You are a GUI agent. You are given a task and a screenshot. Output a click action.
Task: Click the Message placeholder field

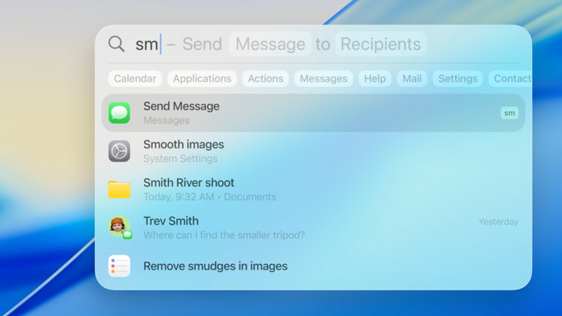pos(270,44)
